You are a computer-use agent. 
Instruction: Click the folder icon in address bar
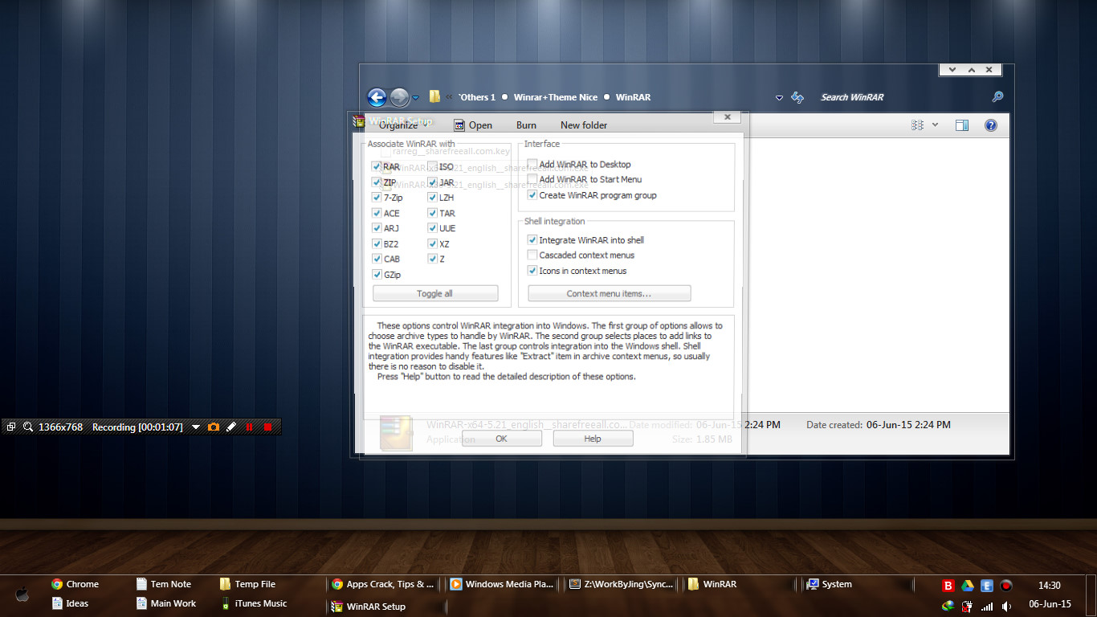434,96
